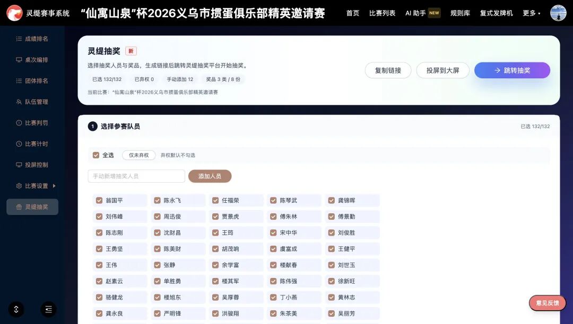Image resolution: width=573 pixels, height=324 pixels.
Task: Uncheck the player 陈永飞
Action: (x=157, y=201)
